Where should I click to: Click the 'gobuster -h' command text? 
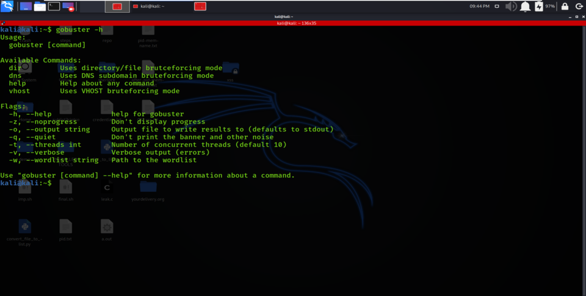pyautogui.click(x=79, y=29)
